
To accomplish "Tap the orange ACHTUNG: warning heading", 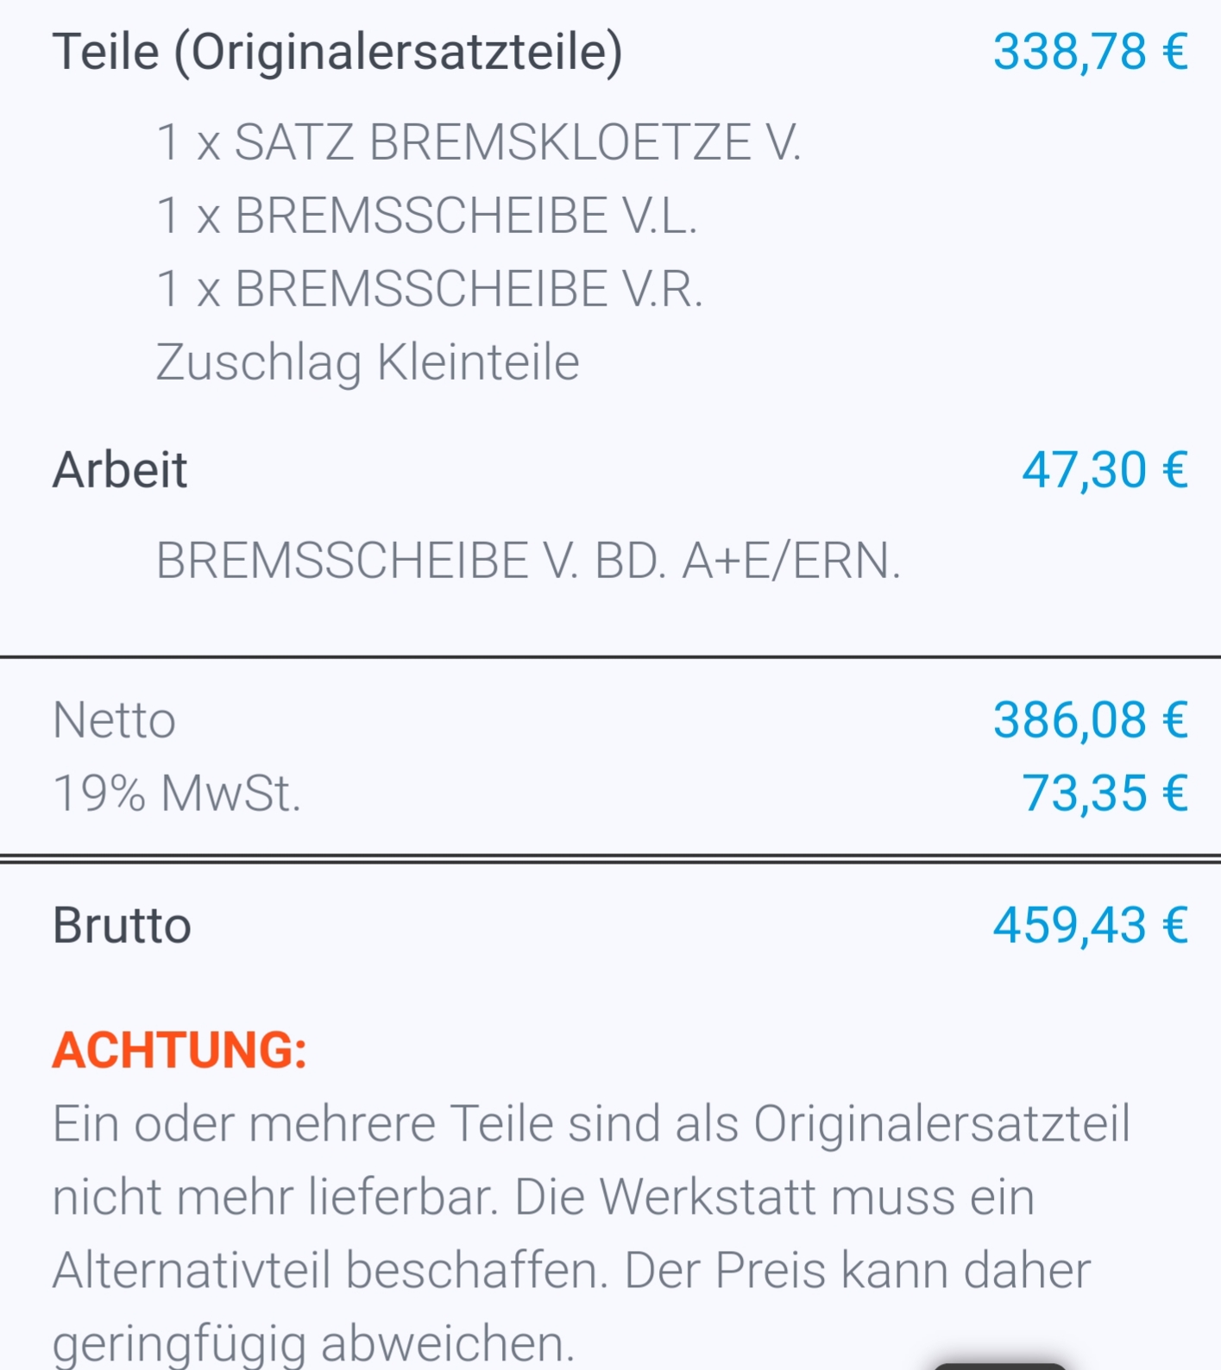I will point(179,1051).
